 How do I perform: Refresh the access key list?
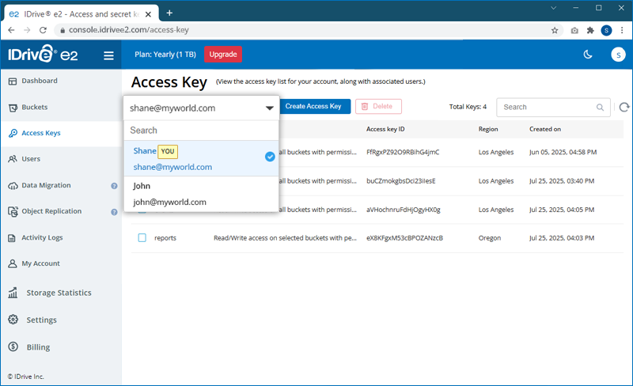[x=624, y=108]
